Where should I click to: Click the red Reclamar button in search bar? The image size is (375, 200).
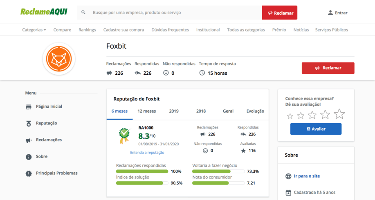[280, 13]
